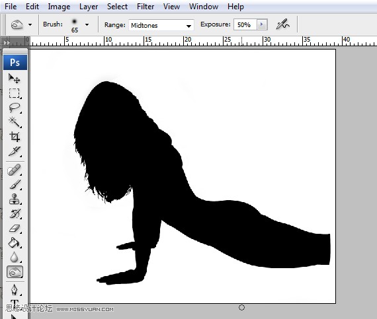Pick the Paint Bucket tool
Image resolution: width=377 pixels, height=319 pixels.
coord(14,242)
